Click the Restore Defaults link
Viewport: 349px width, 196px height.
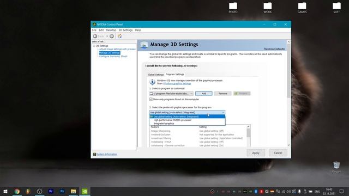click(274, 49)
